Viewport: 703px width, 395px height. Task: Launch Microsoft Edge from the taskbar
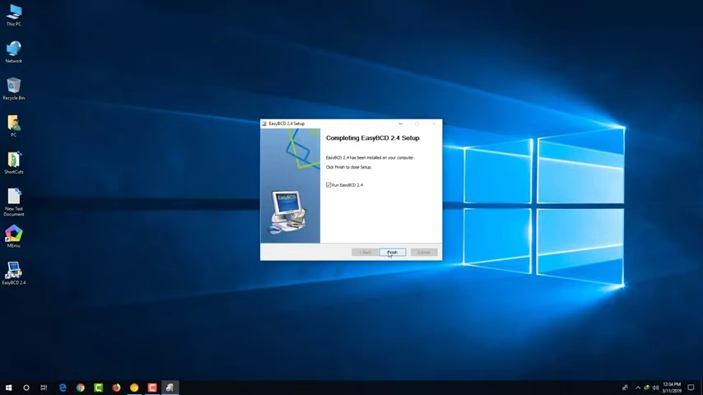pyautogui.click(x=63, y=388)
